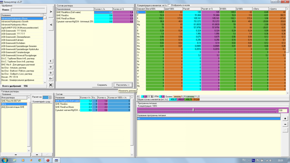Adjust the EC stepper arrows
This screenshot has width=290, height=163.
click(x=152, y=96)
